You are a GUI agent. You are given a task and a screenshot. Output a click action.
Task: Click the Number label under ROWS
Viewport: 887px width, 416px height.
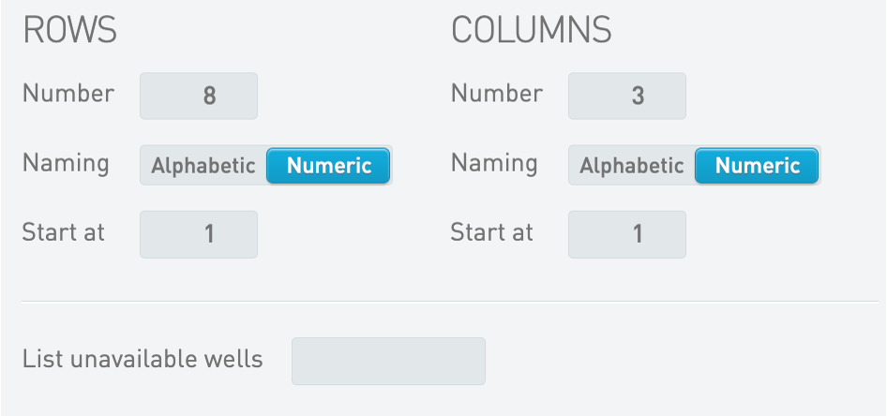(x=68, y=94)
